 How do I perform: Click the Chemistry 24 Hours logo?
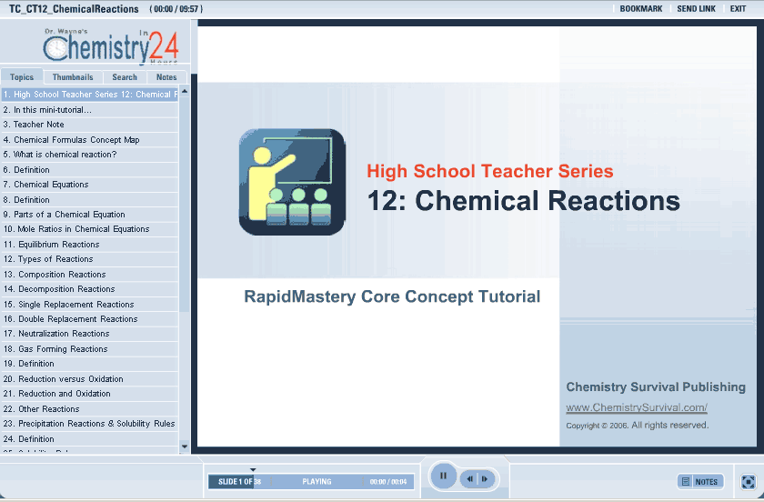pyautogui.click(x=111, y=45)
